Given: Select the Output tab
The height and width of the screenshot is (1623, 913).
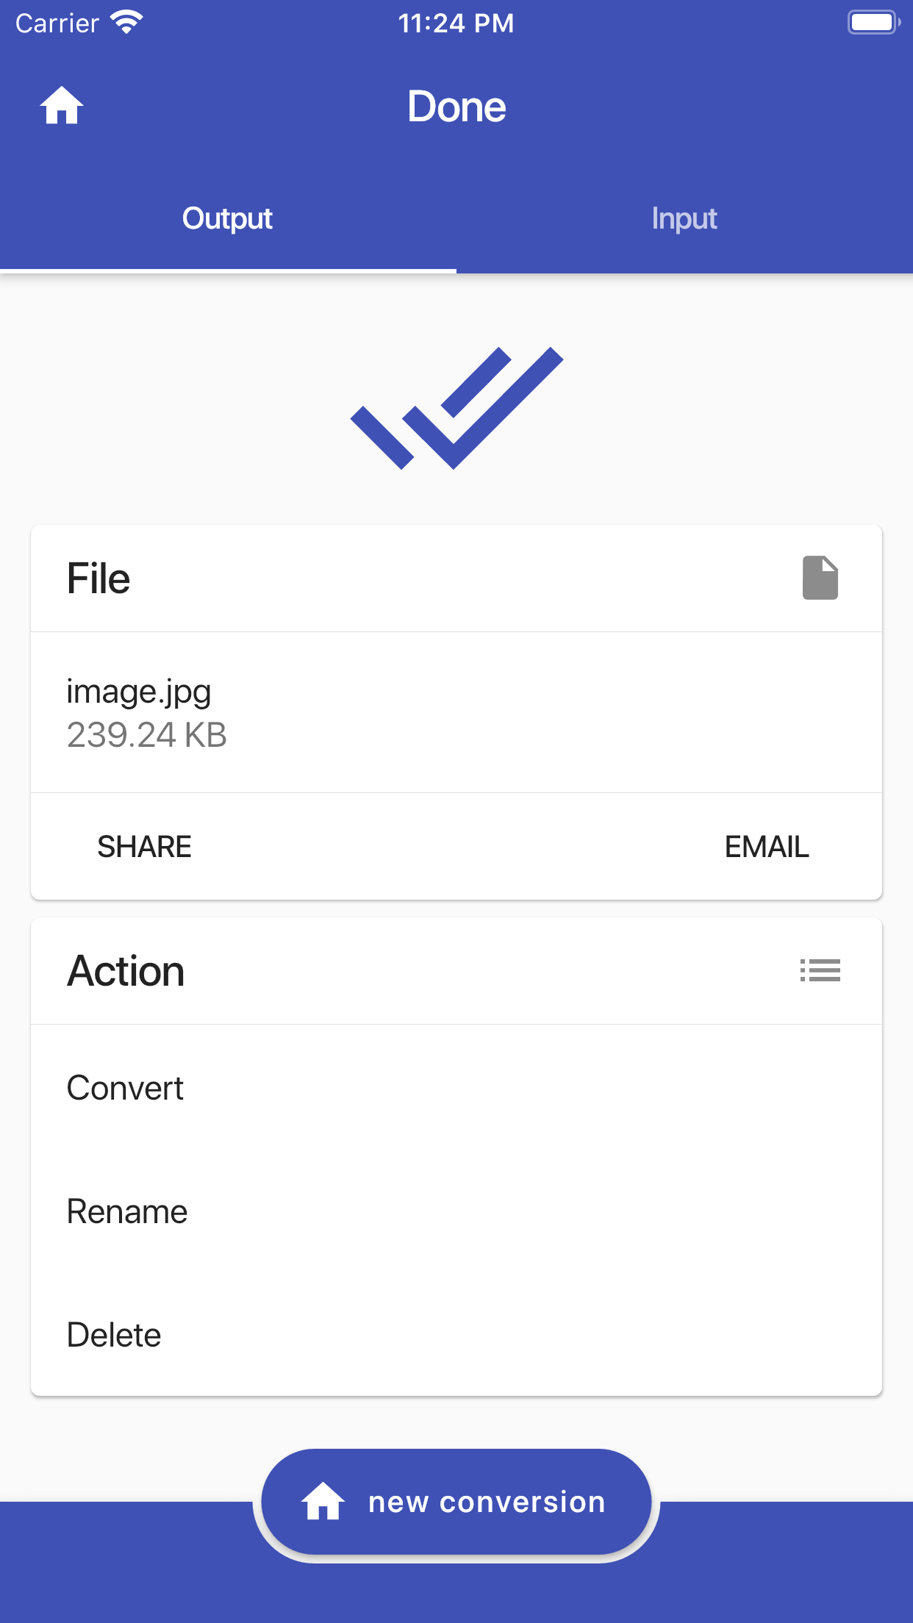Looking at the screenshot, I should pyautogui.click(x=227, y=218).
